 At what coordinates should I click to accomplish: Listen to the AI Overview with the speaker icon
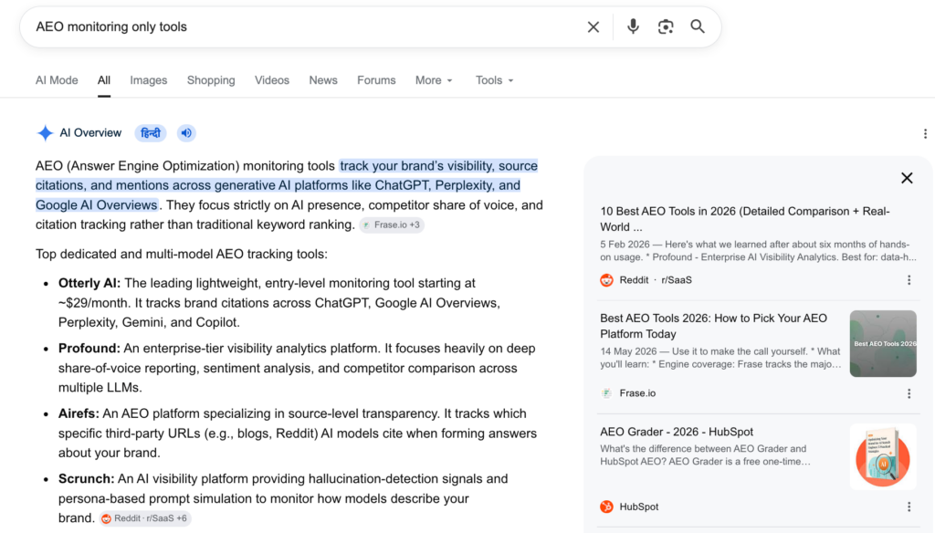coord(186,133)
